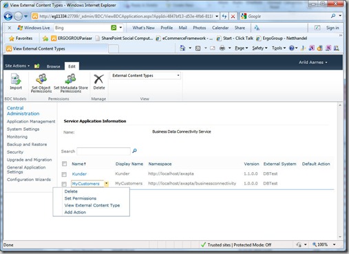Open Application Management in sidebar
The image size is (349, 254).
(x=31, y=121)
